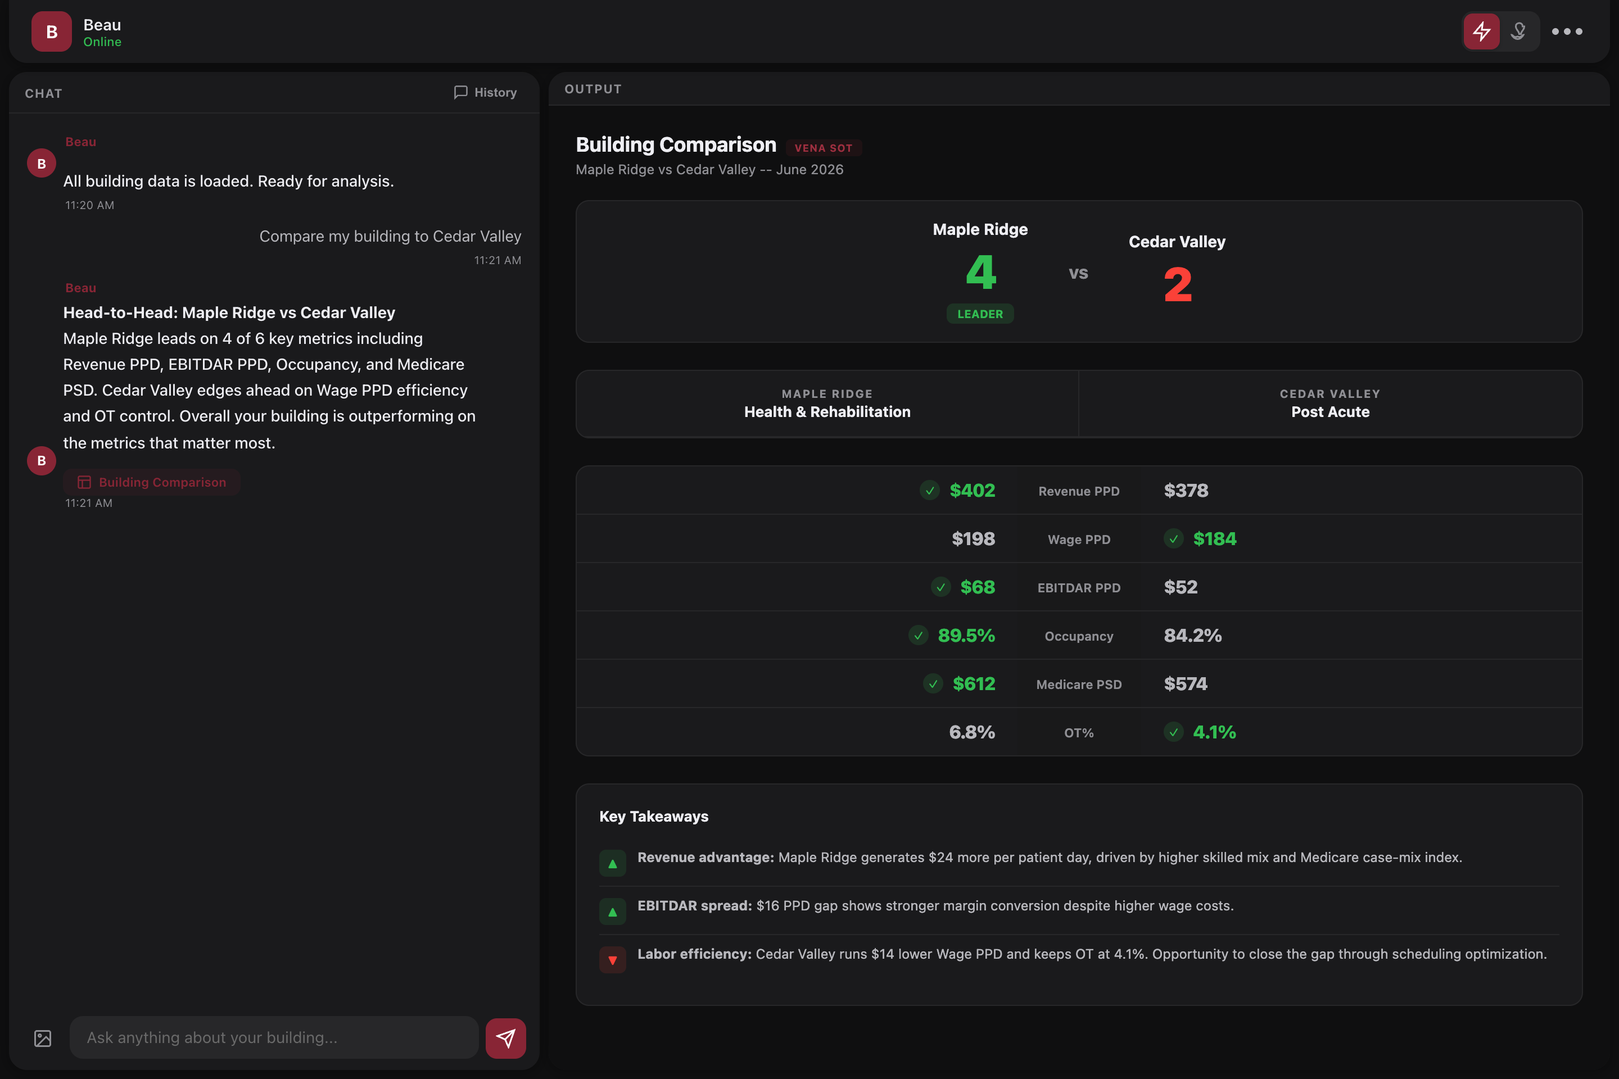Click the Key Takeaways heading
The height and width of the screenshot is (1079, 1619).
(x=654, y=817)
